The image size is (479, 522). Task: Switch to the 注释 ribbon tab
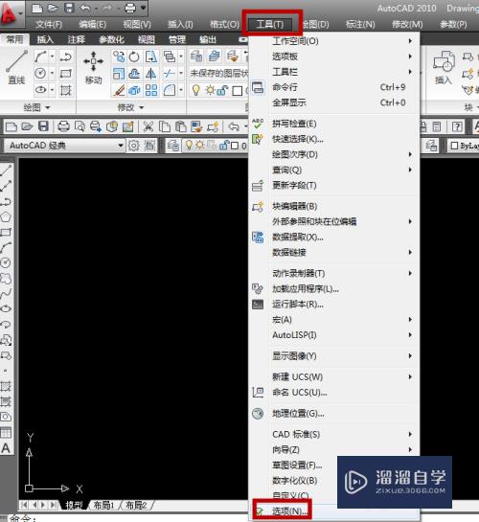[77, 39]
